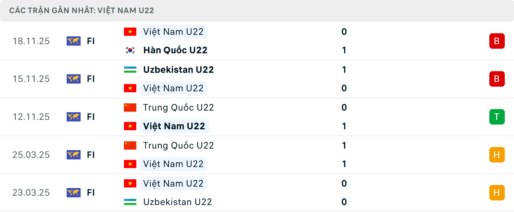Click the globe icon next to the 23.03.25 date
The height and width of the screenshot is (212, 514).
point(74,192)
